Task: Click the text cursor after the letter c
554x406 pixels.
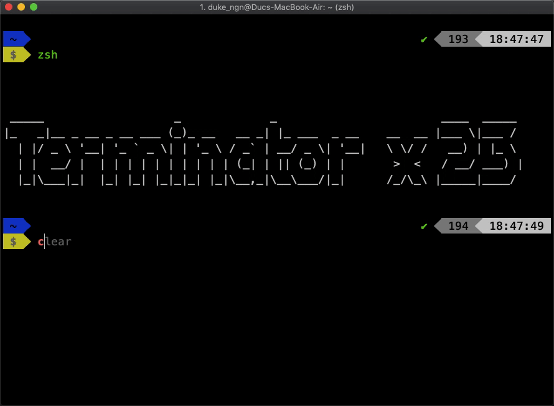Action: 45,241
